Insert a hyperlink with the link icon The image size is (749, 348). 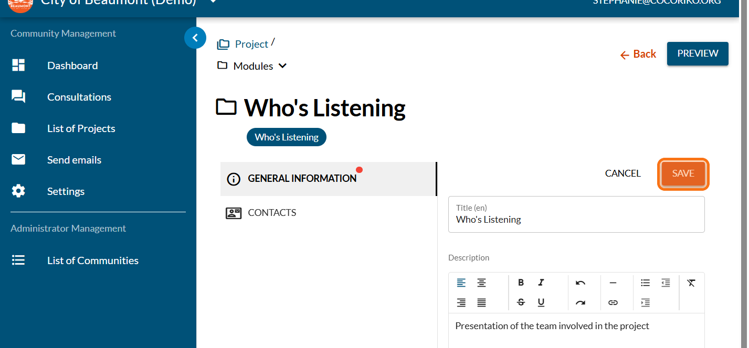pyautogui.click(x=613, y=302)
